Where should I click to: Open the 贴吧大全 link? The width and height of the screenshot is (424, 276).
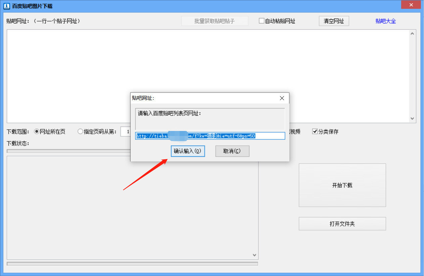[385, 21]
